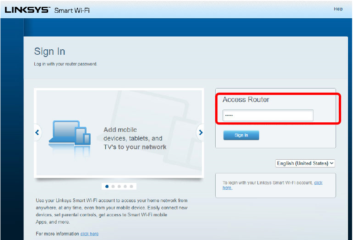Click the 'Access Router' label
Viewport: 353px width, 240px height.
point(246,99)
